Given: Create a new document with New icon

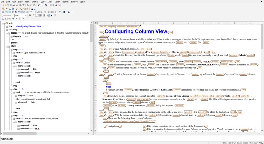Looking at the screenshot, I should [x=3, y=5].
